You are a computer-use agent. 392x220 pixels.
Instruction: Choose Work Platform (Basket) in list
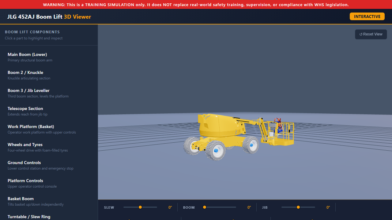pyautogui.click(x=49, y=129)
